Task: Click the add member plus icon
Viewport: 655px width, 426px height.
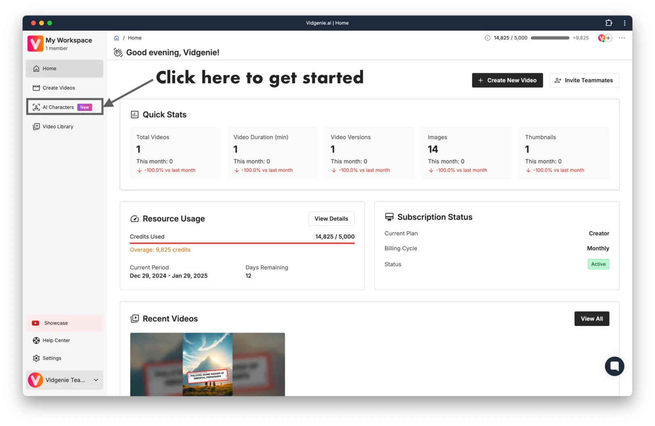Action: point(609,38)
